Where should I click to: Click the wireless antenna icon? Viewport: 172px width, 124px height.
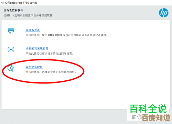point(11,50)
